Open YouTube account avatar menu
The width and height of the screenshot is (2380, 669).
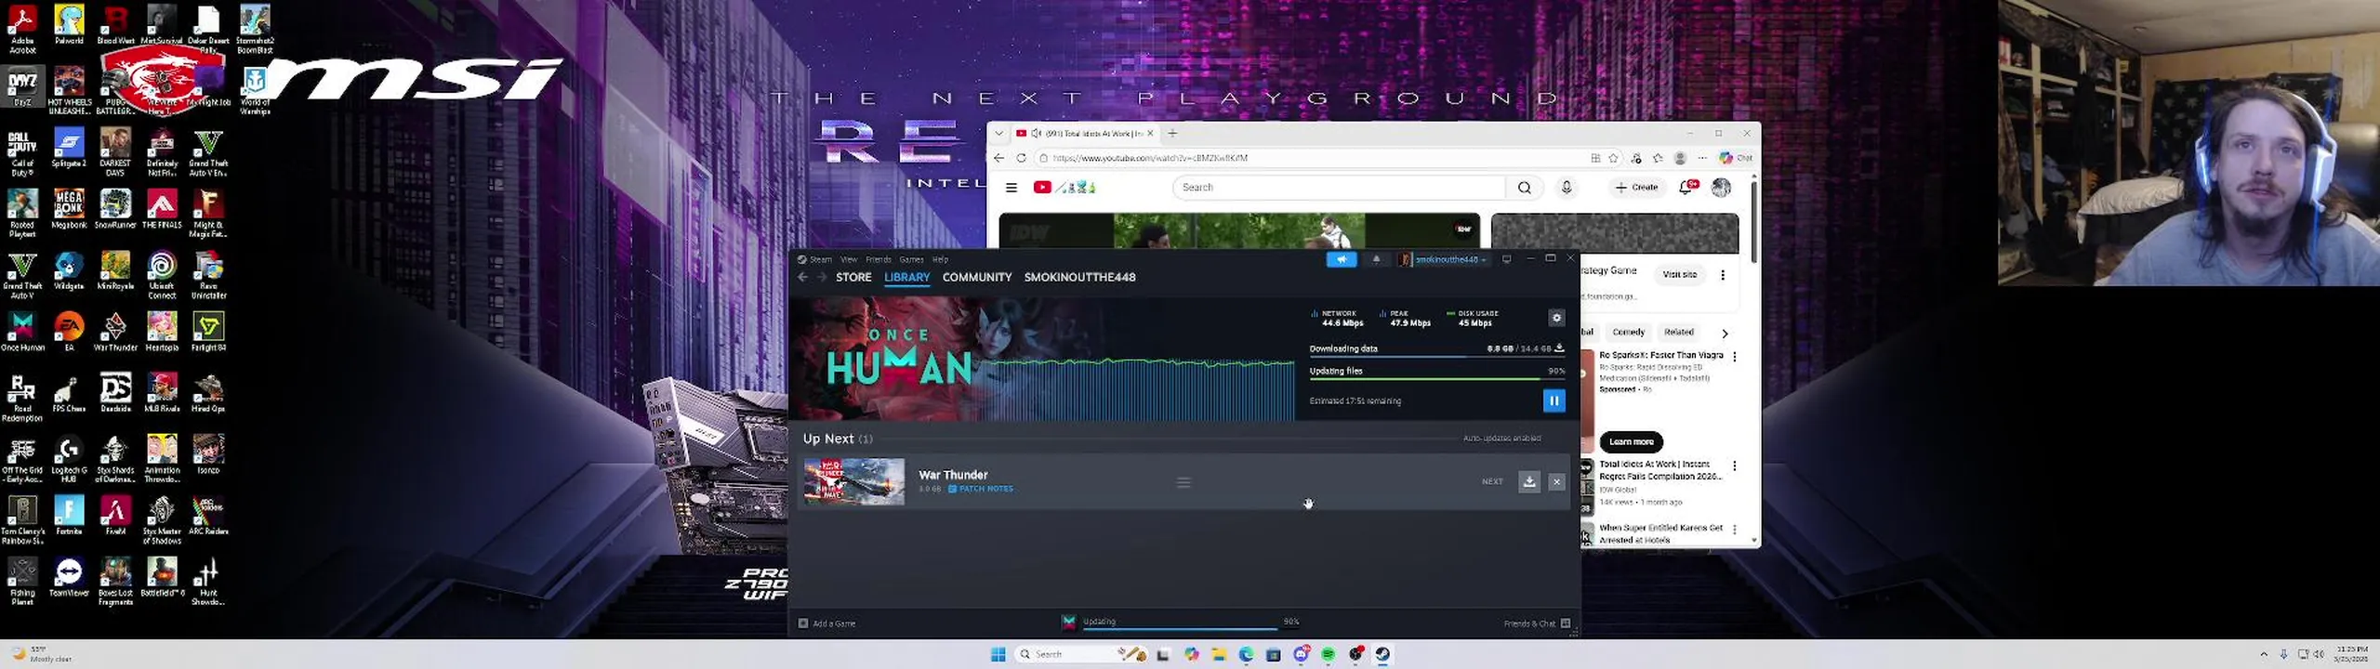1721,187
